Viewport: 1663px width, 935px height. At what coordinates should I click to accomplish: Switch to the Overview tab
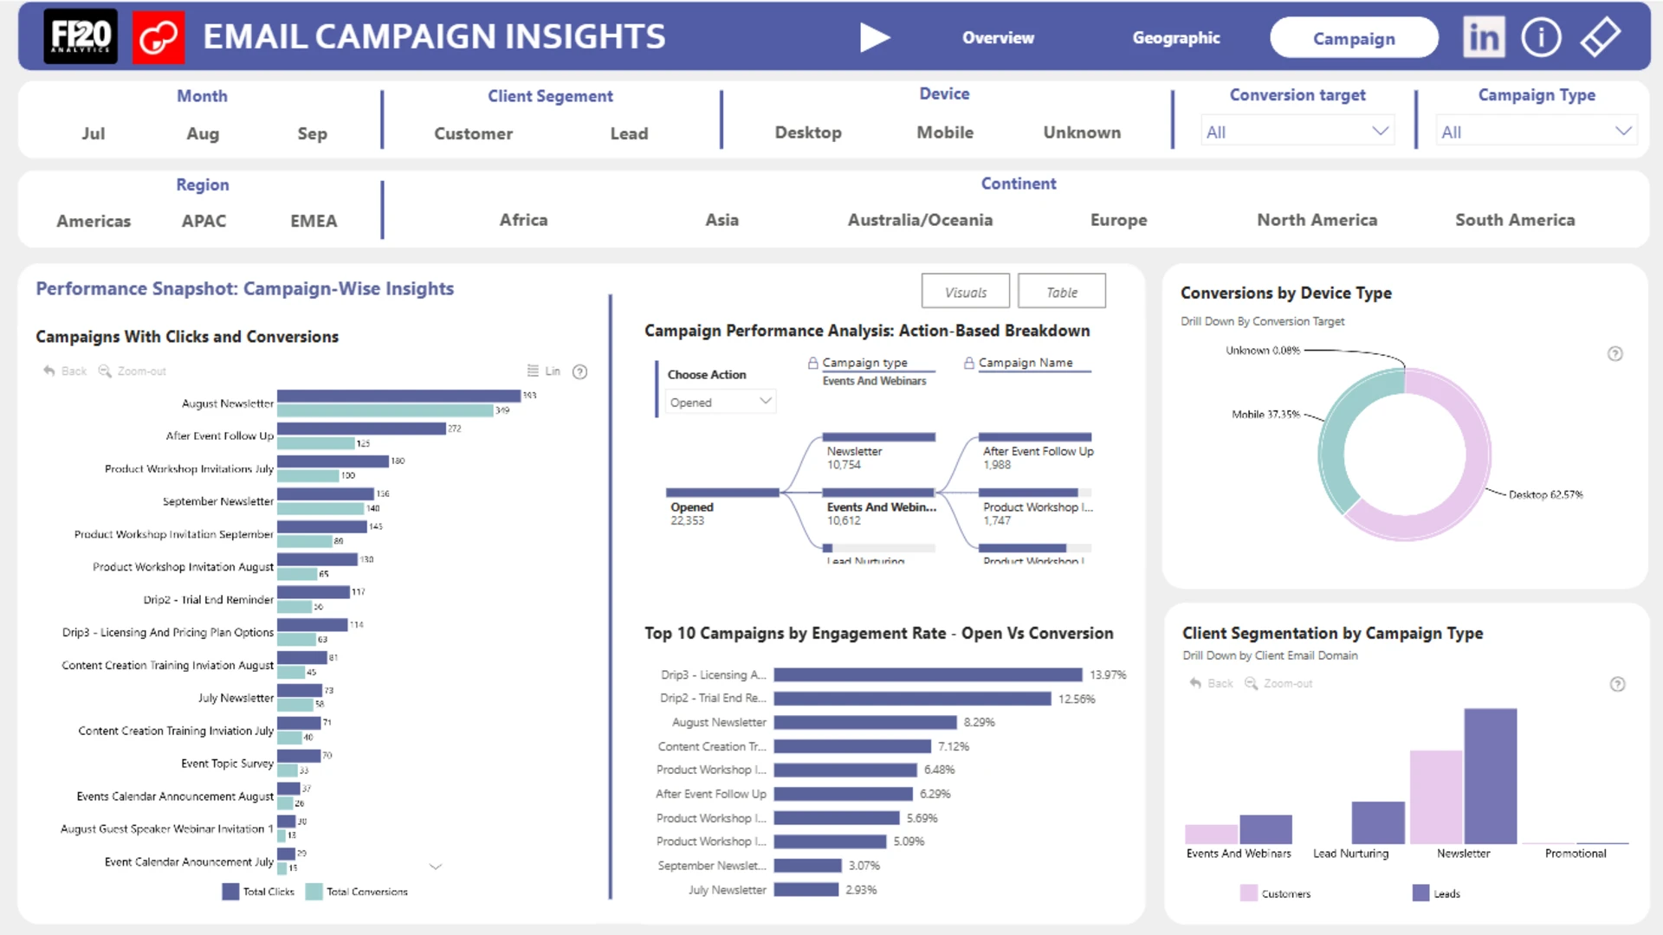click(998, 38)
